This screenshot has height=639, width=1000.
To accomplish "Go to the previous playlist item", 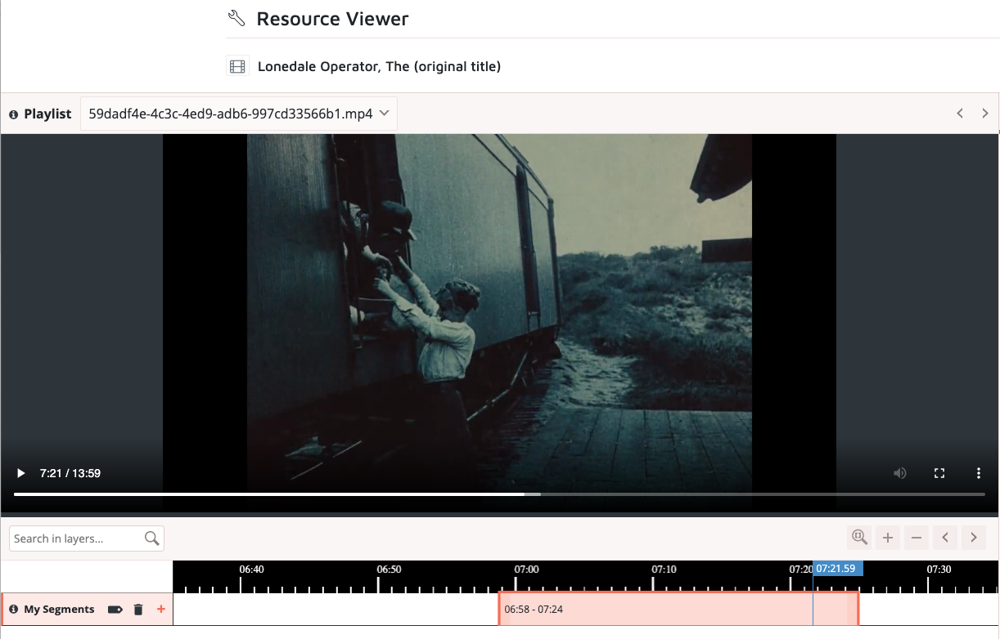I will pyautogui.click(x=960, y=114).
